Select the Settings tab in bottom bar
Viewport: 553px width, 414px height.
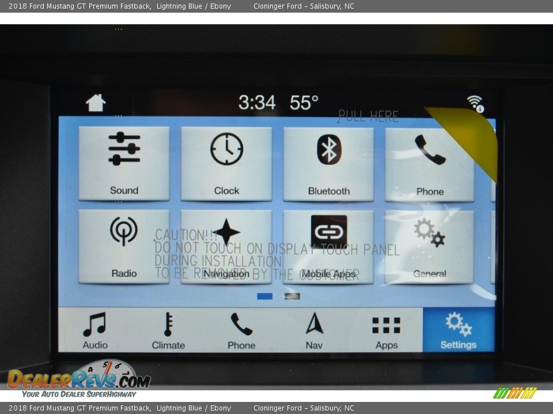(x=459, y=330)
